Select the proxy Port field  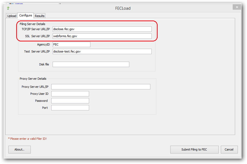70,108
